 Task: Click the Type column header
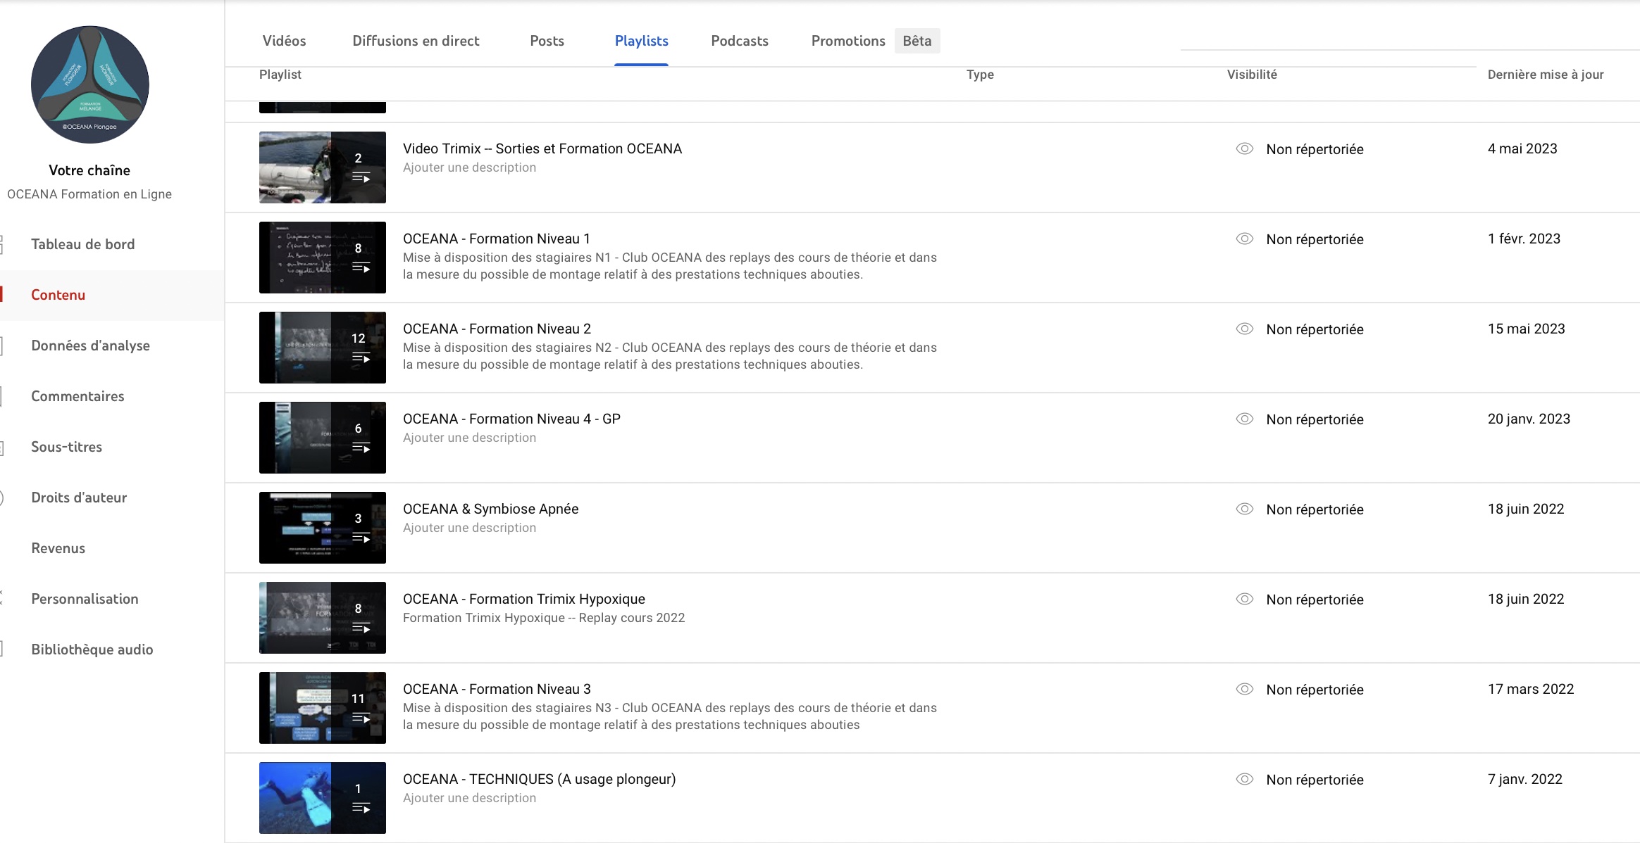(980, 75)
